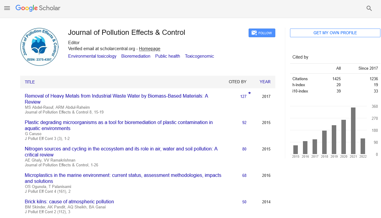Click the Cited By column header
The width and height of the screenshot is (381, 218).
pyautogui.click(x=237, y=82)
